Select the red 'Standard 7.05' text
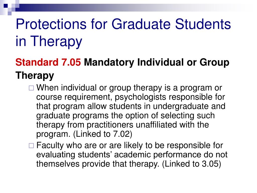257x193 pixels. [48, 62]
